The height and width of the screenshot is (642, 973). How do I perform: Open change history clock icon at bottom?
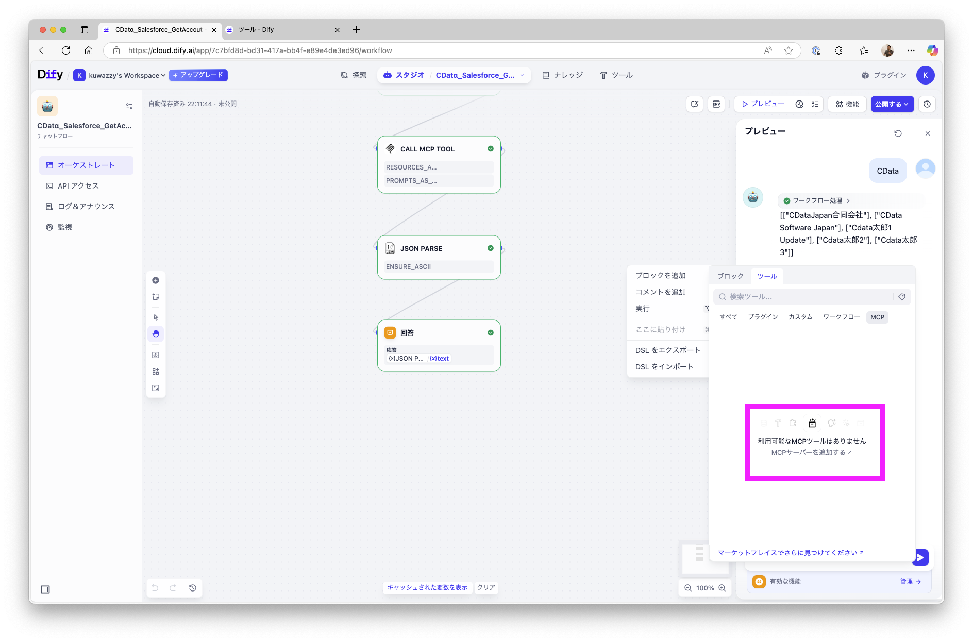pyautogui.click(x=193, y=588)
